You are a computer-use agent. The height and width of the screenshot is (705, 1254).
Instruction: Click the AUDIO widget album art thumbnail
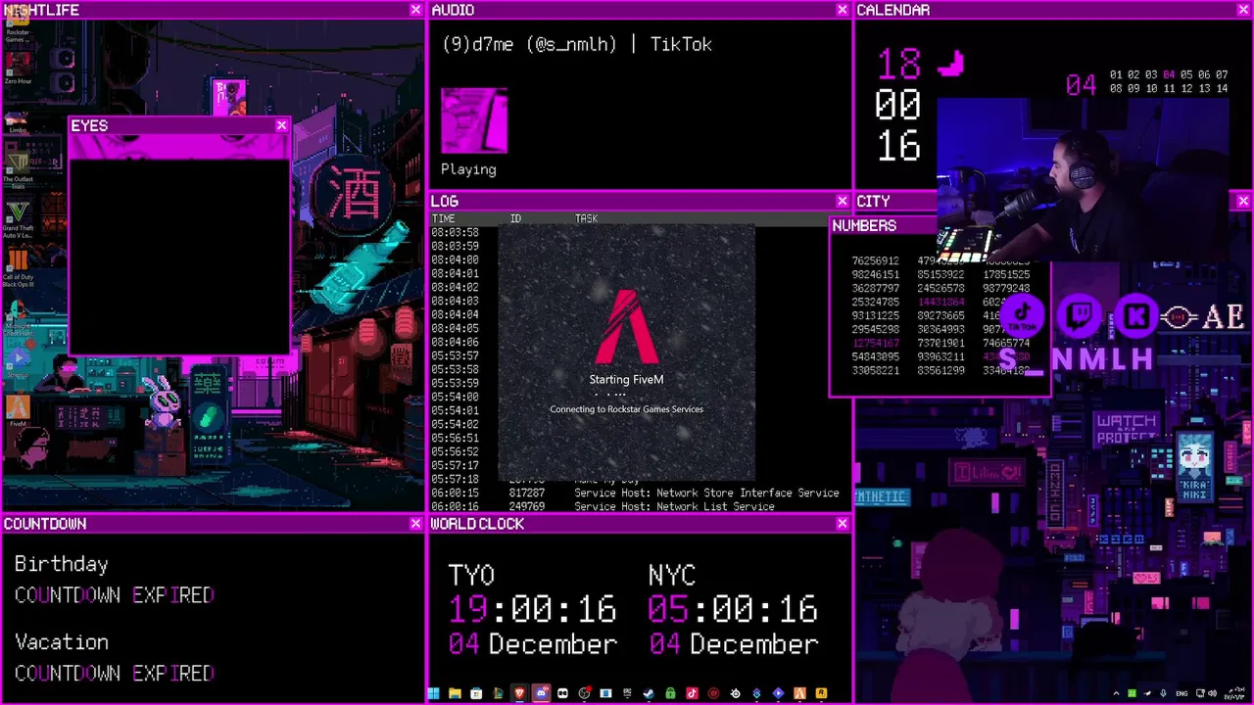474,120
